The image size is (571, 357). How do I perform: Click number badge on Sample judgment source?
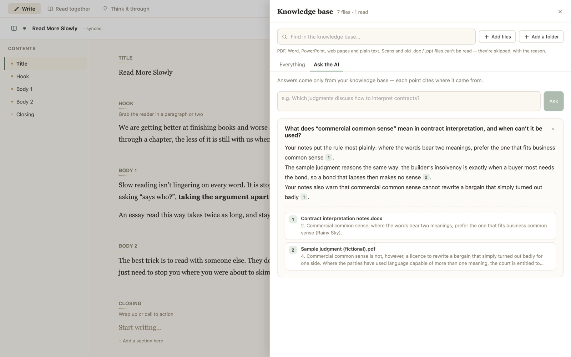(x=293, y=250)
